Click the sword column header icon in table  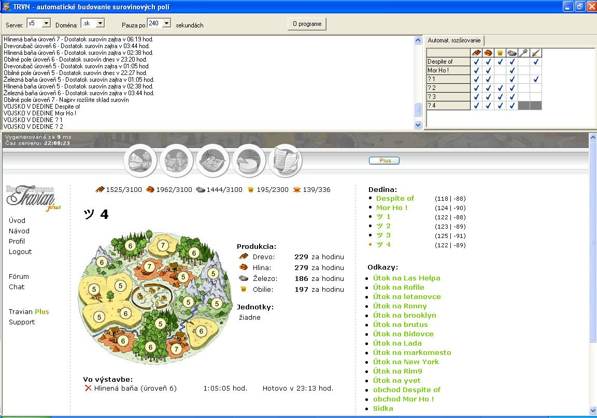click(535, 52)
